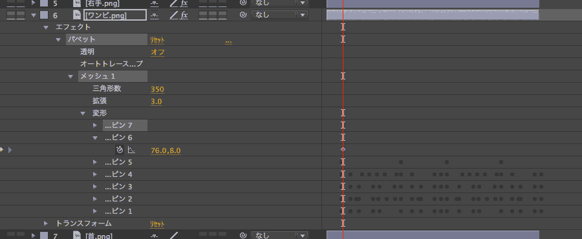Go to next keyframe arrow in the navigator

tap(10, 150)
